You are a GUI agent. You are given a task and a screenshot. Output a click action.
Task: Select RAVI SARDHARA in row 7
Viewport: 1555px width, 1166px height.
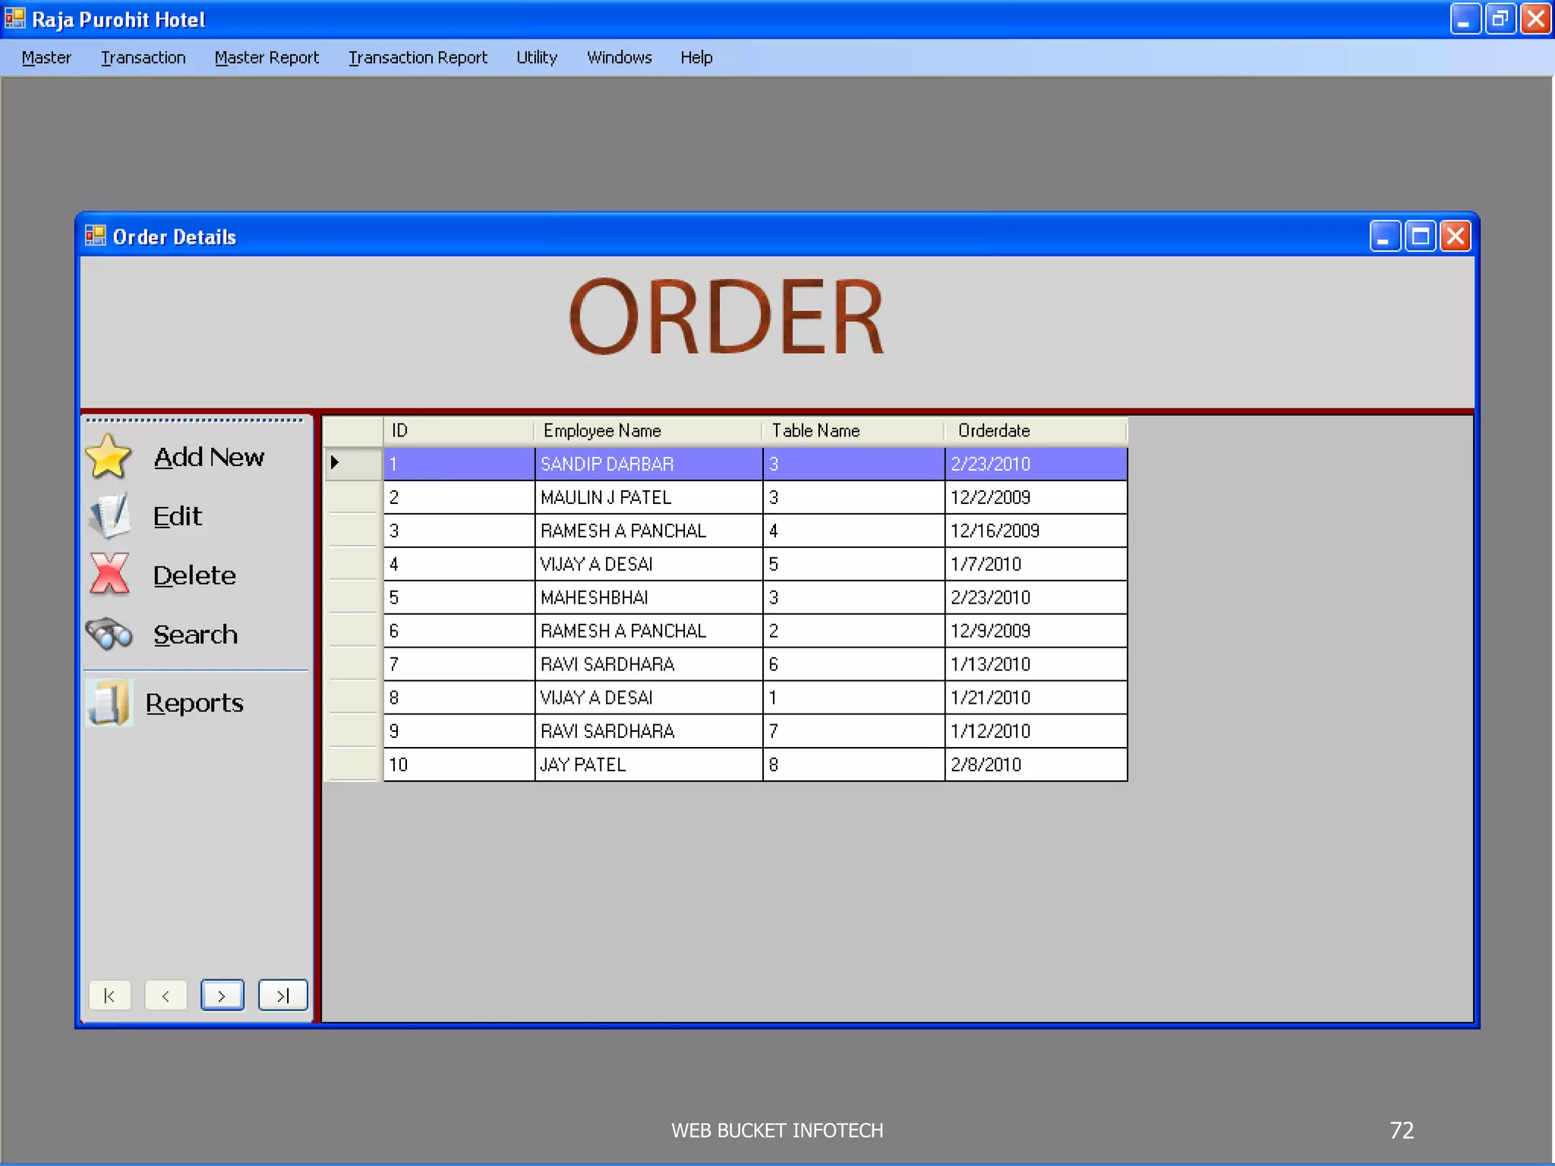pyautogui.click(x=648, y=664)
